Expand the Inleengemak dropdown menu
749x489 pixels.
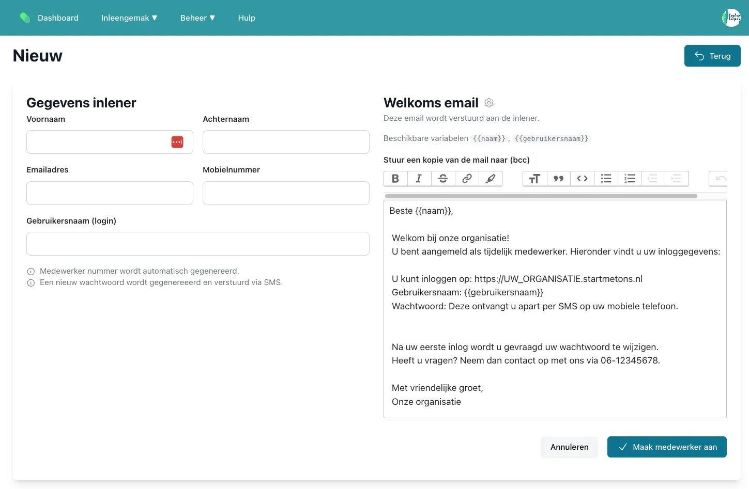click(x=129, y=18)
